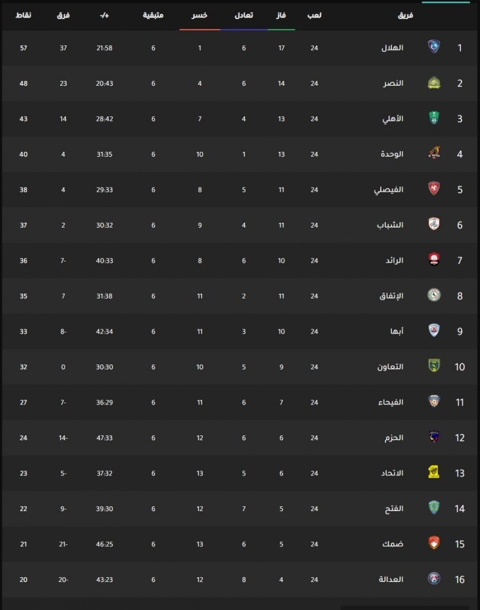Click the العدالة team name
This screenshot has width=480, height=610.
pyautogui.click(x=391, y=579)
